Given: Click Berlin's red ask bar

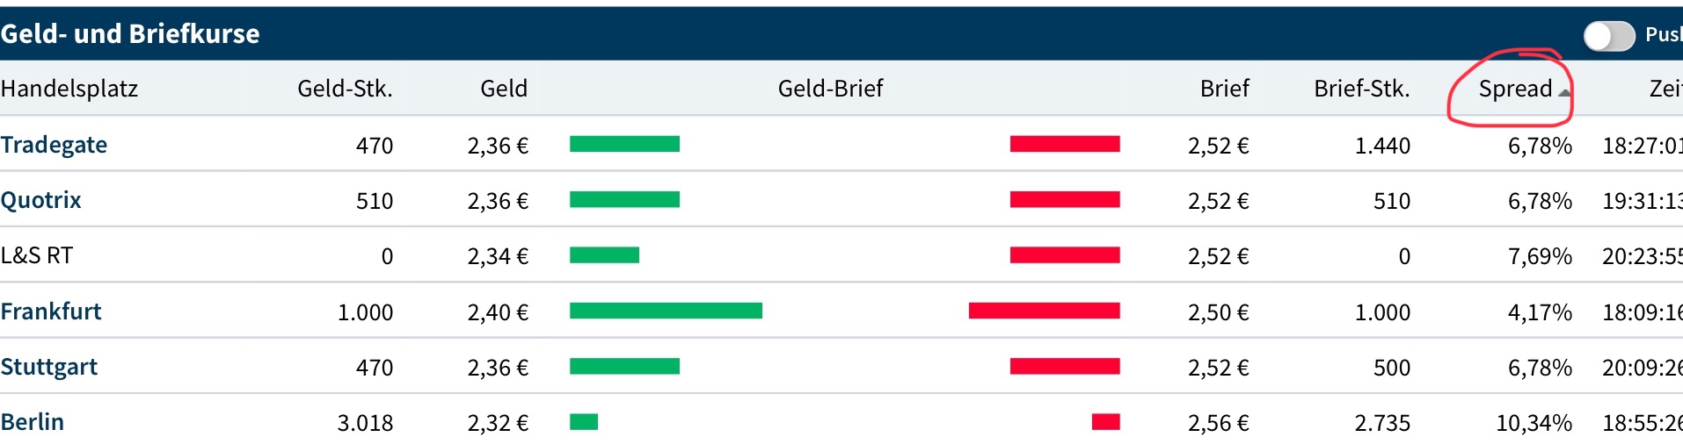Looking at the screenshot, I should pyautogui.click(x=1105, y=422).
